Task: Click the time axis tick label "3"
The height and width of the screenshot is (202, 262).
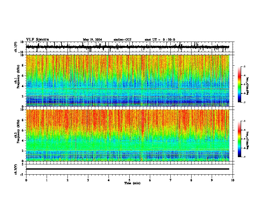Action: 88,180
